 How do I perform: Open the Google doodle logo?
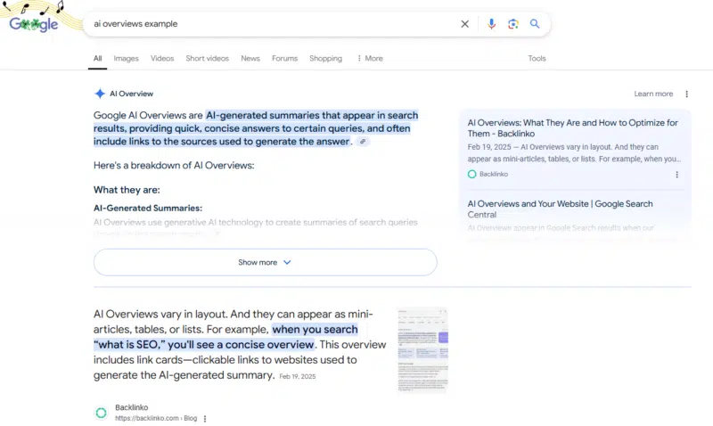pyautogui.click(x=34, y=24)
